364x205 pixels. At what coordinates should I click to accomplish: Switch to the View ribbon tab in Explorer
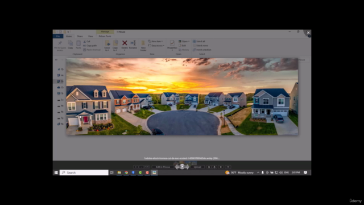[90, 36]
